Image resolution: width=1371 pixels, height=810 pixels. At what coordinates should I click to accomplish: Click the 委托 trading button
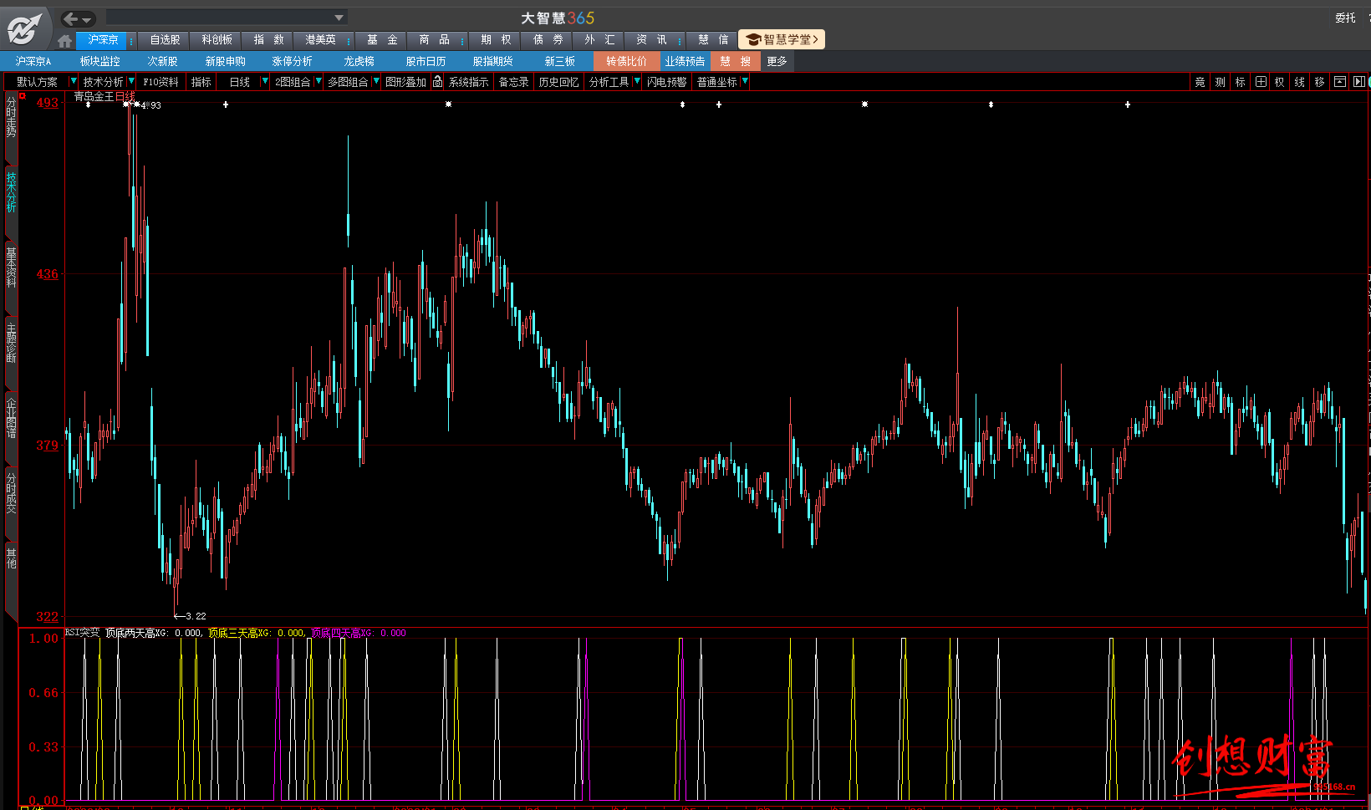click(1345, 18)
